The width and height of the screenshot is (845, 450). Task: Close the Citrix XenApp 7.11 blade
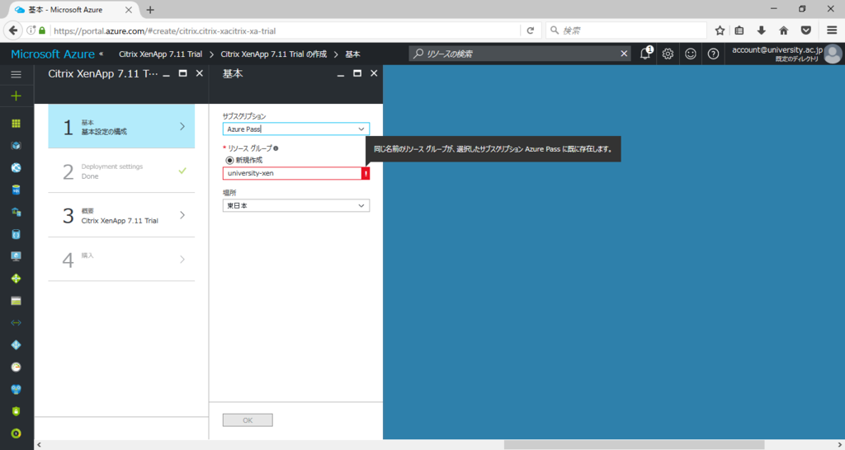[200, 73]
